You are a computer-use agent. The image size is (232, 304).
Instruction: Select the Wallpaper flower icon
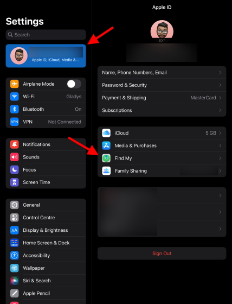[15, 268]
